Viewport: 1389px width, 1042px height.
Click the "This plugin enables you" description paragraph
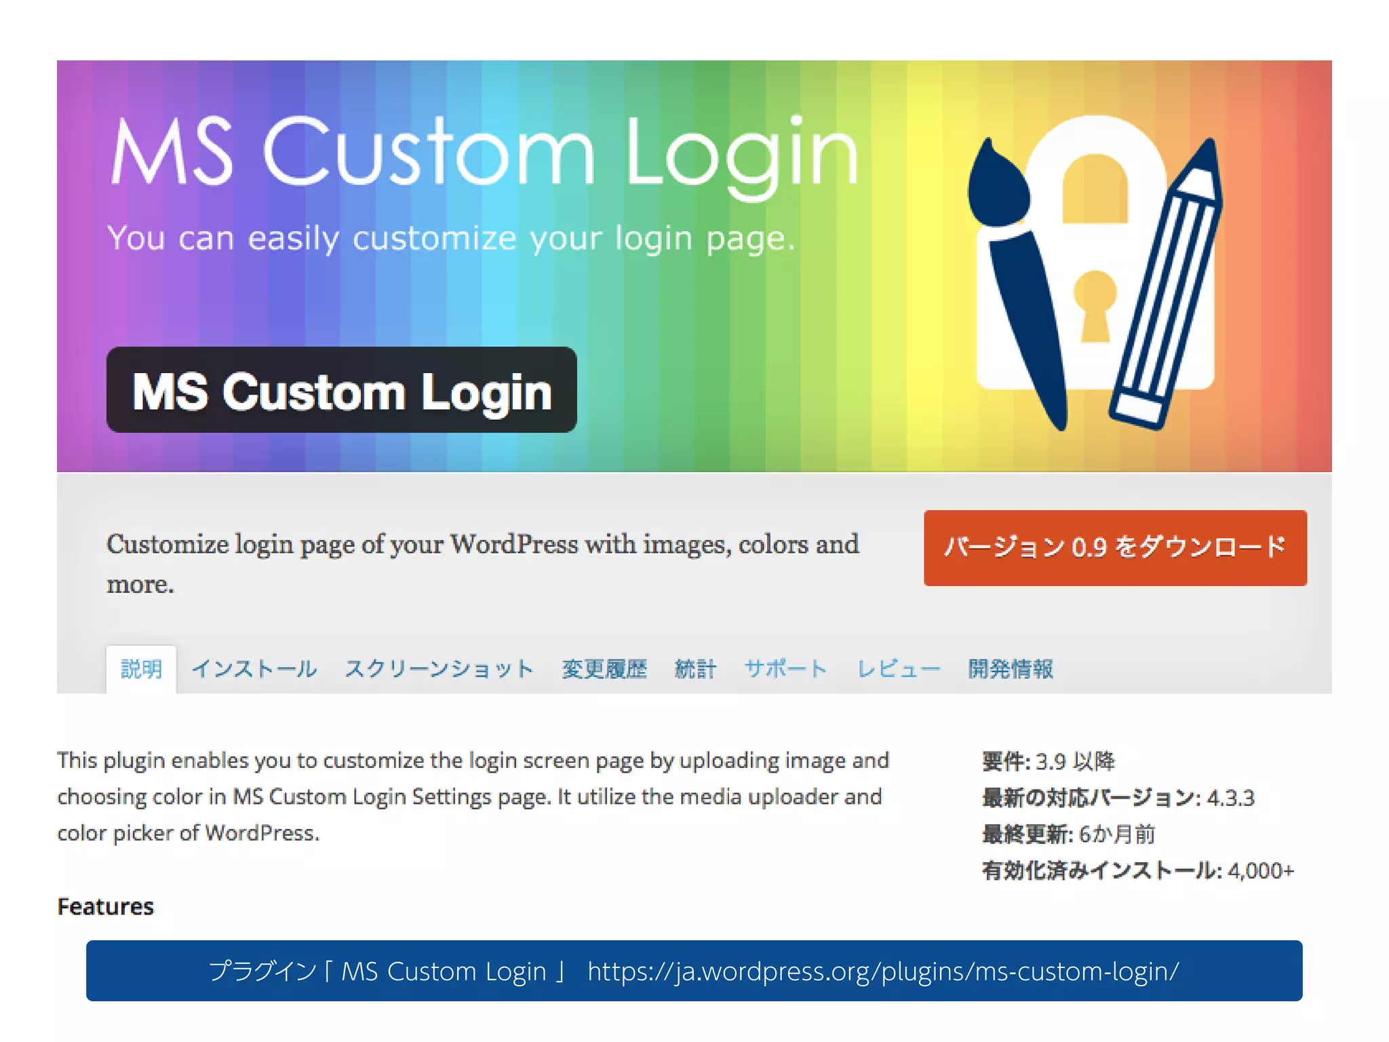tap(473, 796)
